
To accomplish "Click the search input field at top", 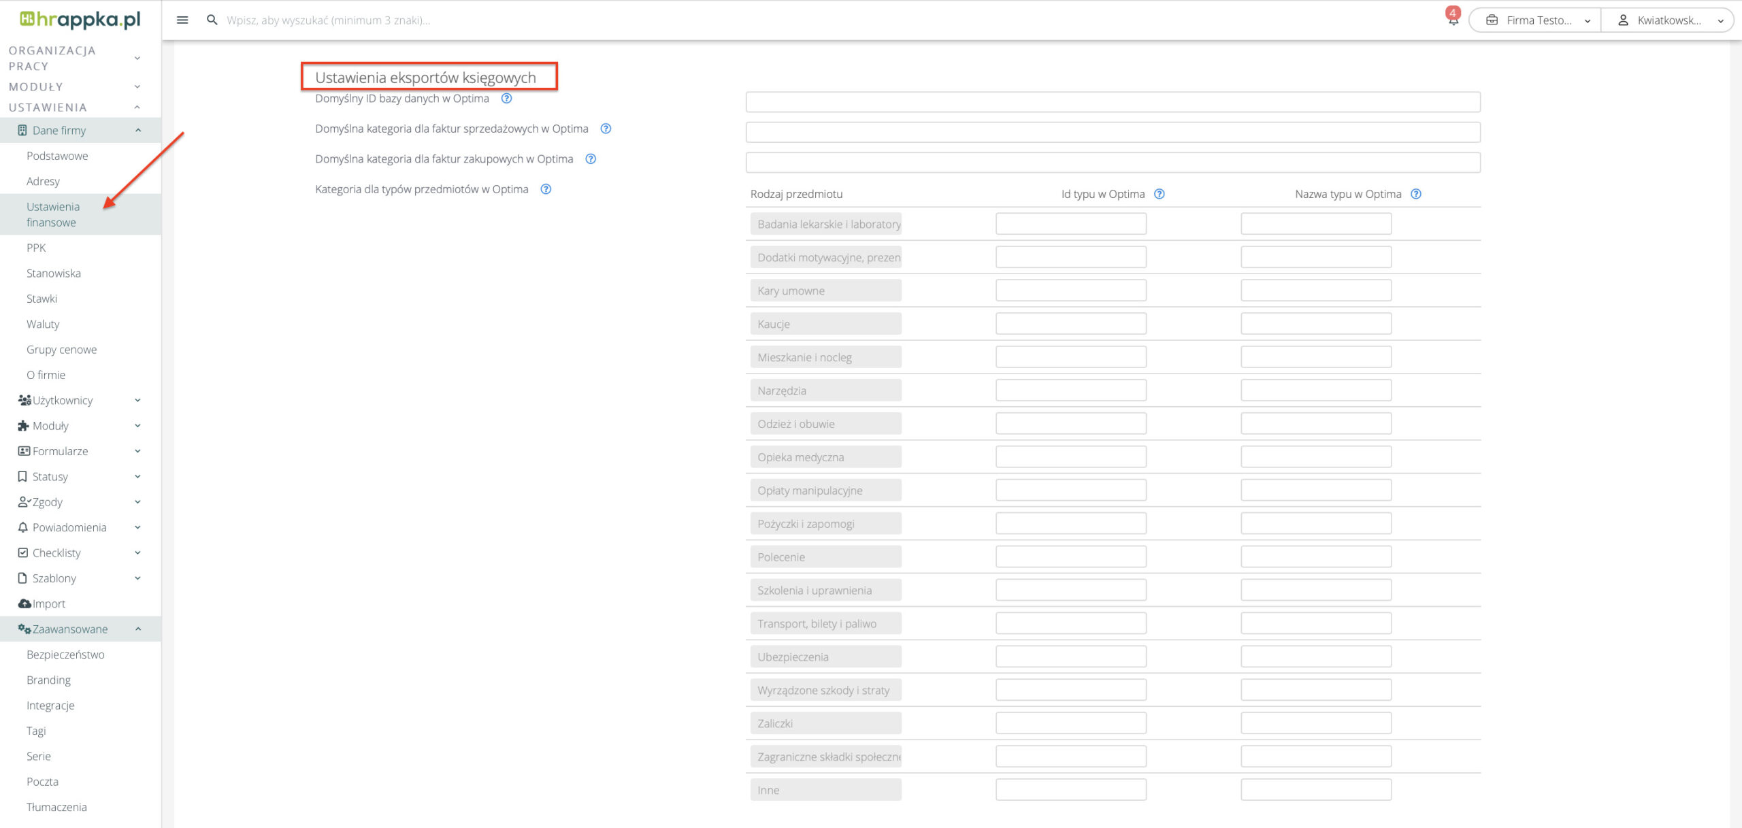I will click(328, 20).
